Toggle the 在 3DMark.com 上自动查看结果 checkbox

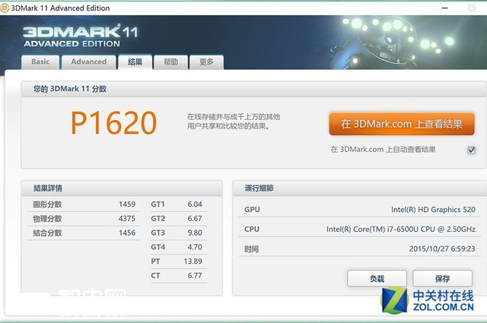point(471,150)
